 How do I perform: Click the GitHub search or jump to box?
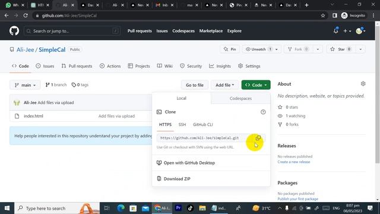point(72,31)
